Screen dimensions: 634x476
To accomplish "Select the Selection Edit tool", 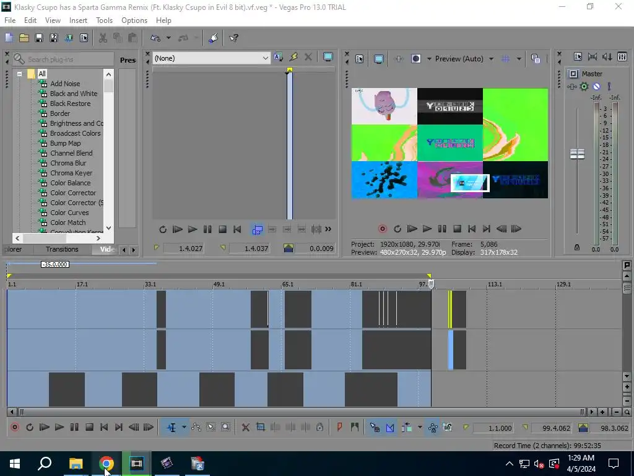I will (211, 428).
